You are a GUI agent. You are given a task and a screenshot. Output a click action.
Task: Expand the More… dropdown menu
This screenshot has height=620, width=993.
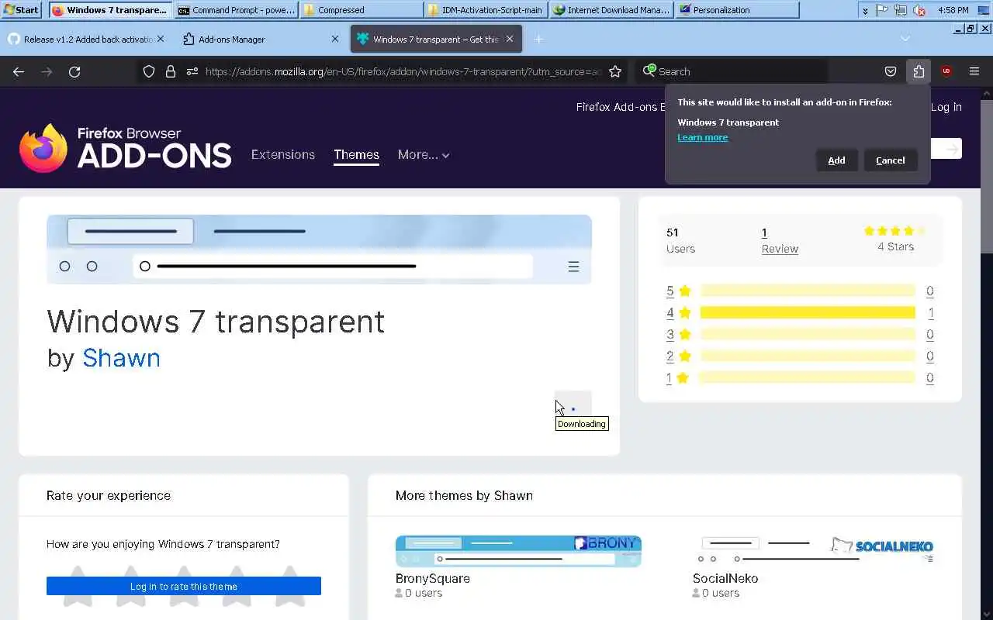click(x=424, y=154)
